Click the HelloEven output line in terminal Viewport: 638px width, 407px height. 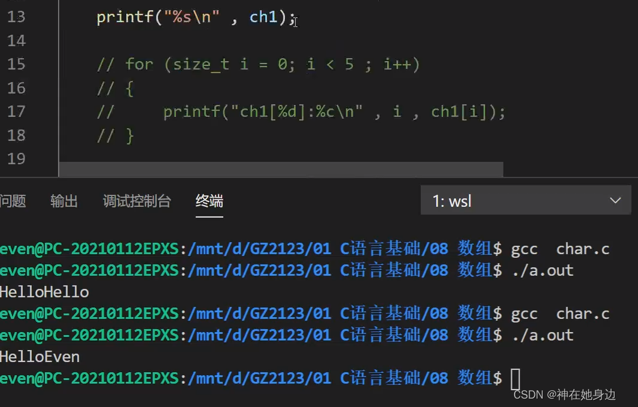[x=40, y=356]
